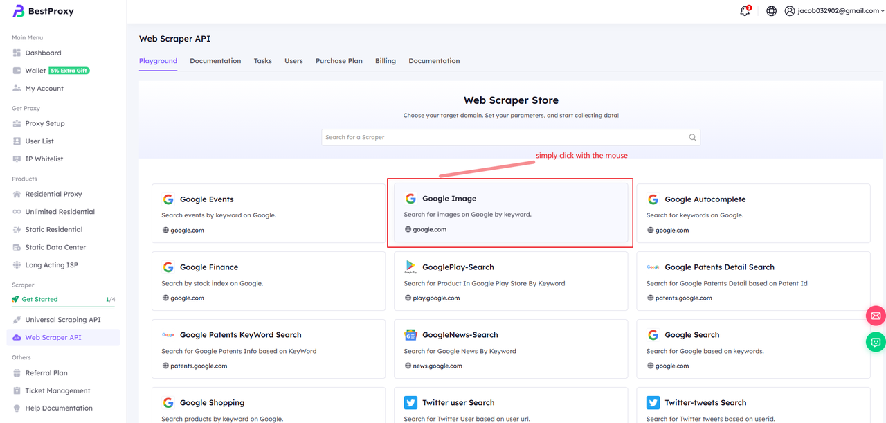The width and height of the screenshot is (886, 423).
Task: Open the Purchase Plan tab
Action: [339, 61]
